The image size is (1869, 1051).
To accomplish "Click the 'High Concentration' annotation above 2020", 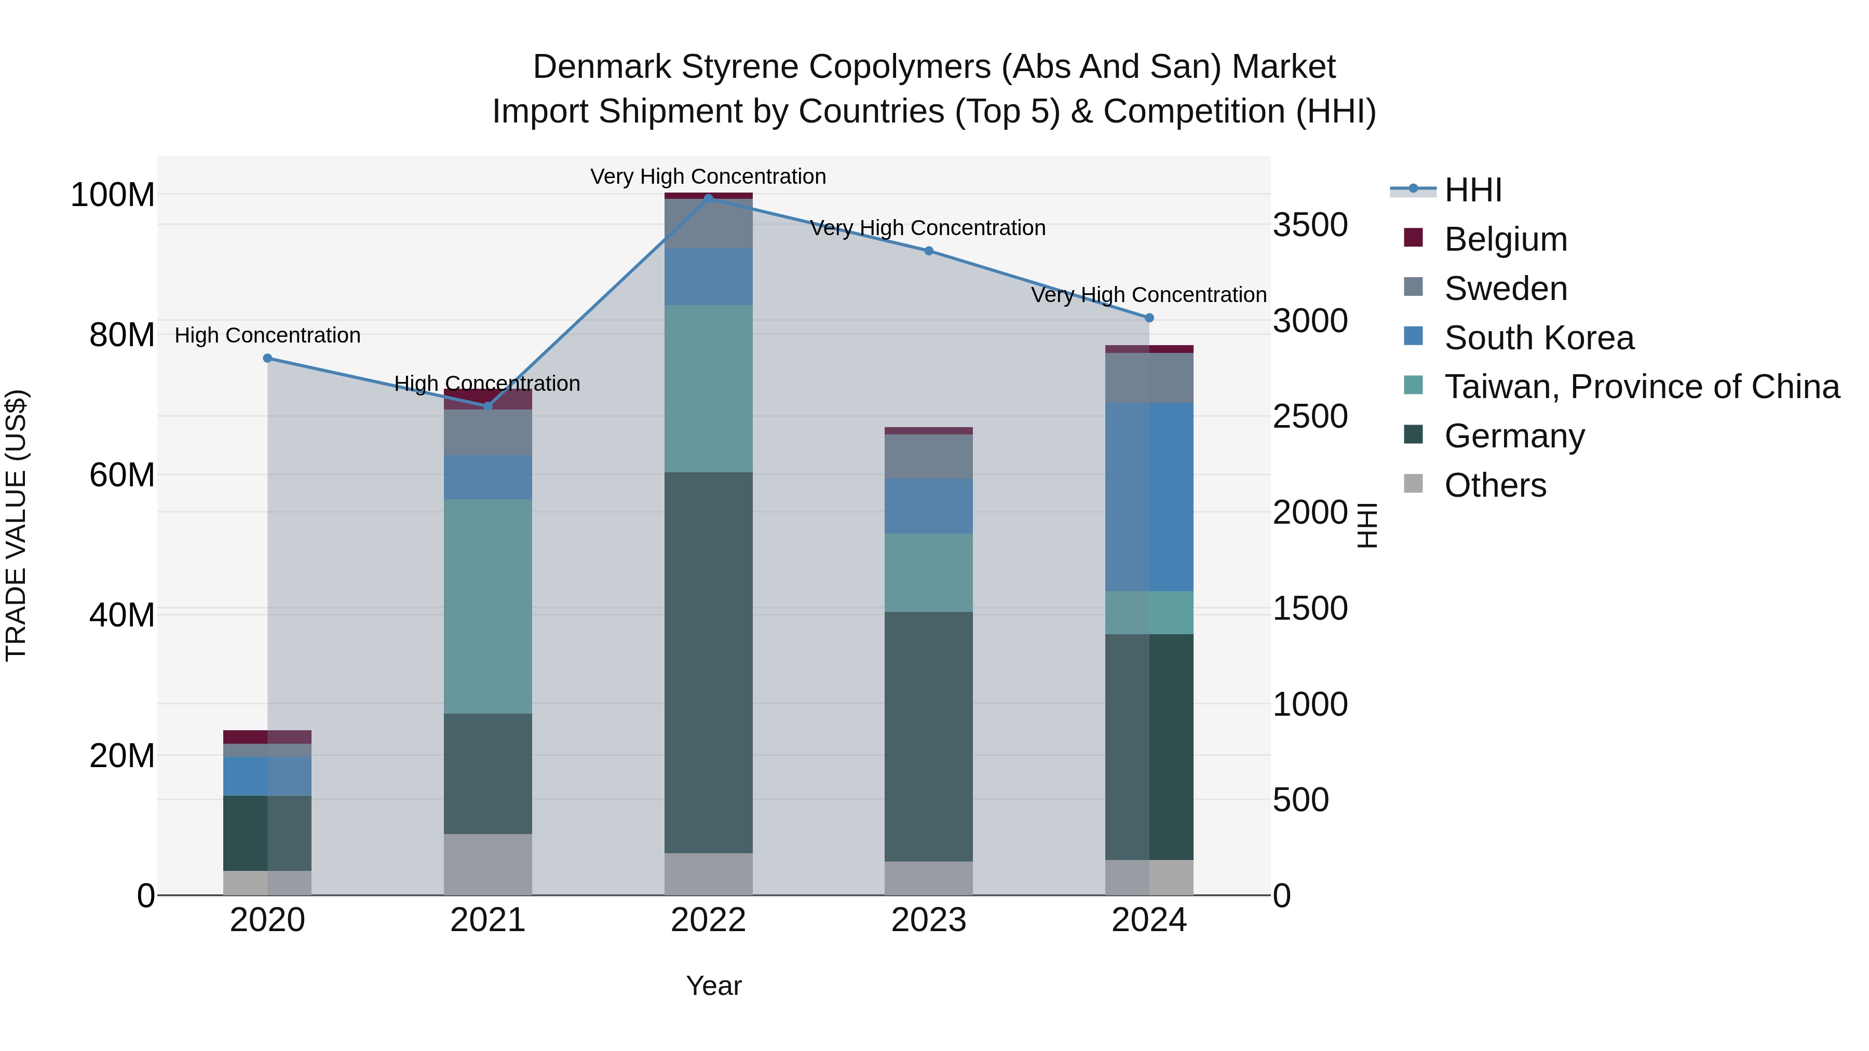I will coord(268,336).
